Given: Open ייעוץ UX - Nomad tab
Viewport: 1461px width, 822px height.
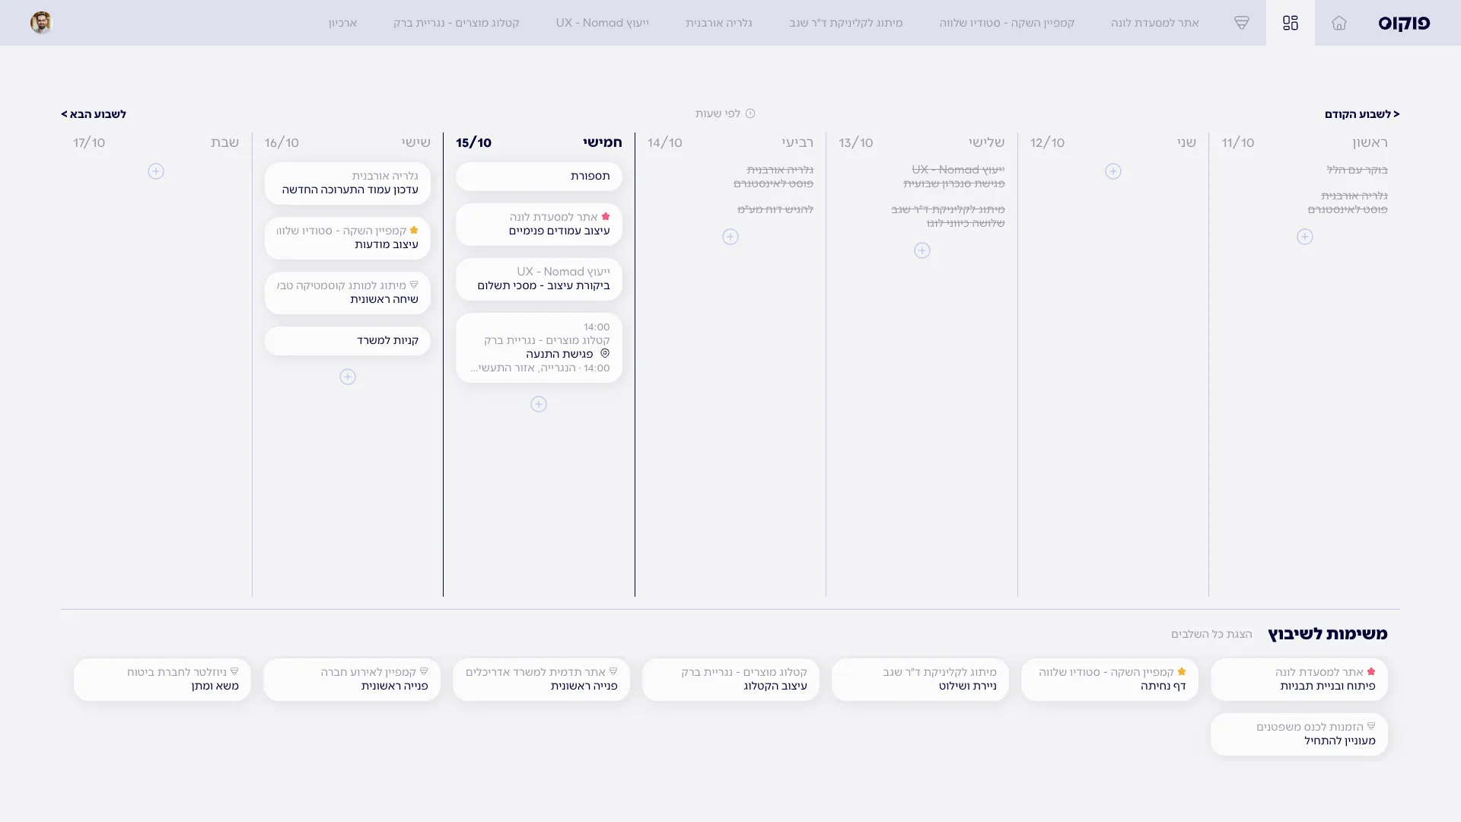Looking at the screenshot, I should pos(602,23).
